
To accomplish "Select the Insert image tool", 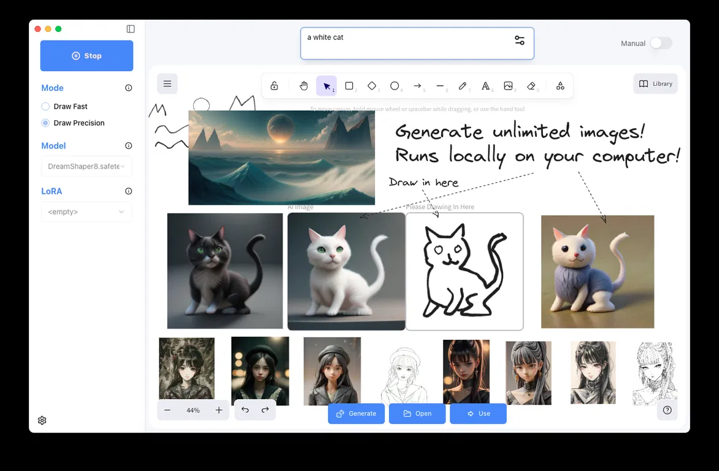I will pyautogui.click(x=508, y=86).
